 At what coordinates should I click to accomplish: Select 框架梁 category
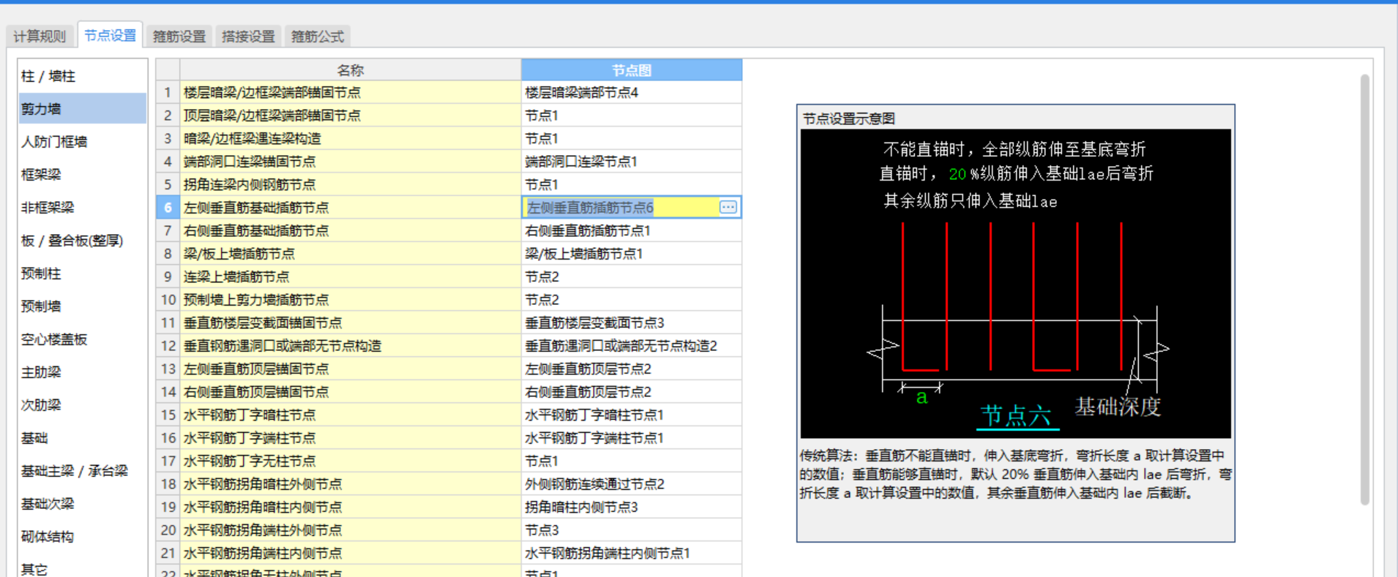click(82, 175)
